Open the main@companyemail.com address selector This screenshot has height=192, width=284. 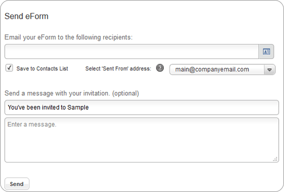tap(222, 69)
